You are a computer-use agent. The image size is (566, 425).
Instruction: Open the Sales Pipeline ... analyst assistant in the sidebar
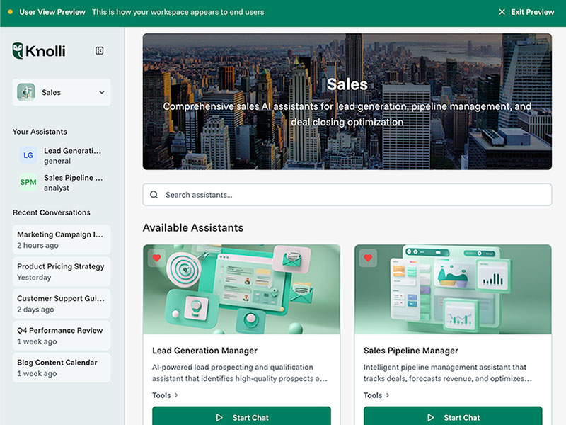click(62, 183)
